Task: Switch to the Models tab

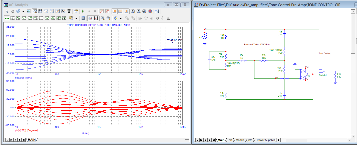Action: tap(240, 140)
